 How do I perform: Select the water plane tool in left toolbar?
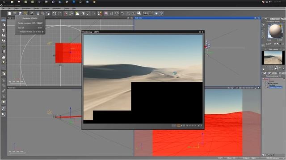click(x=4, y=20)
